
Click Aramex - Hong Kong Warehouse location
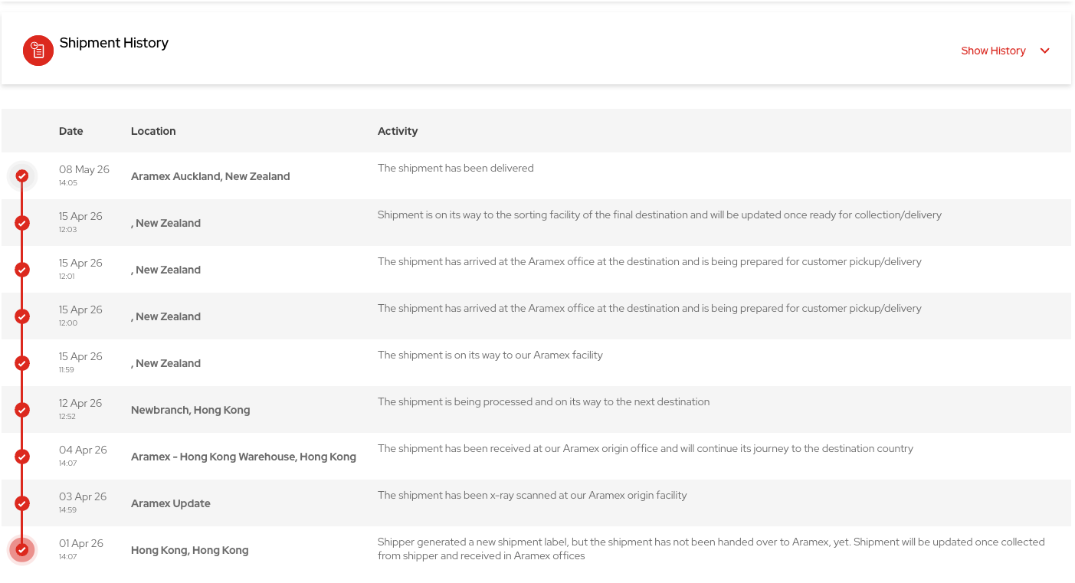(244, 457)
